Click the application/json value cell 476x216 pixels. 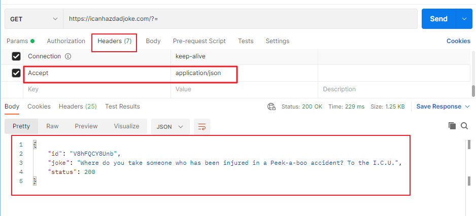click(x=245, y=73)
